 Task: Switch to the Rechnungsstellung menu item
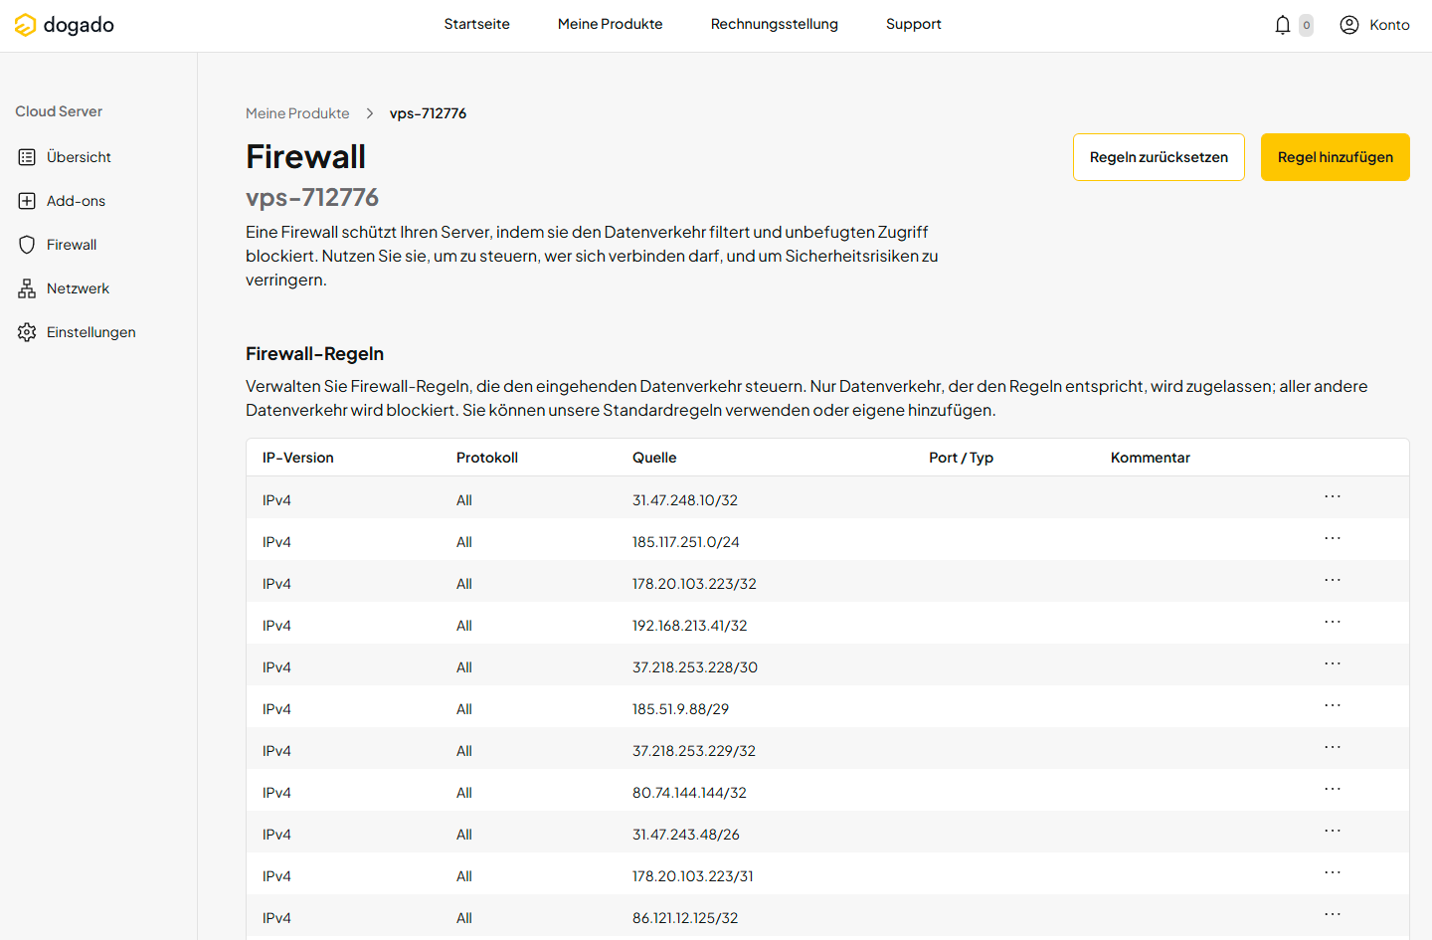[774, 24]
